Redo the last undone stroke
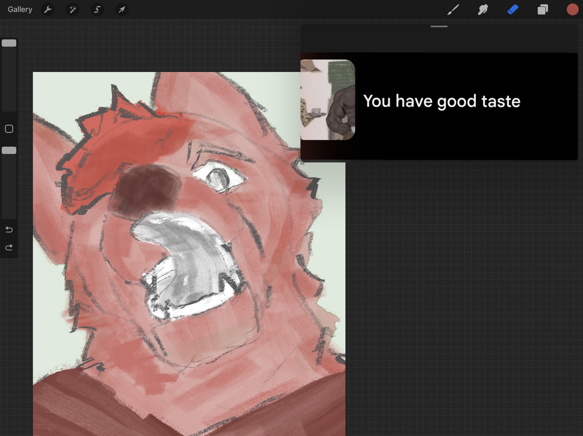The height and width of the screenshot is (436, 583). click(x=9, y=248)
